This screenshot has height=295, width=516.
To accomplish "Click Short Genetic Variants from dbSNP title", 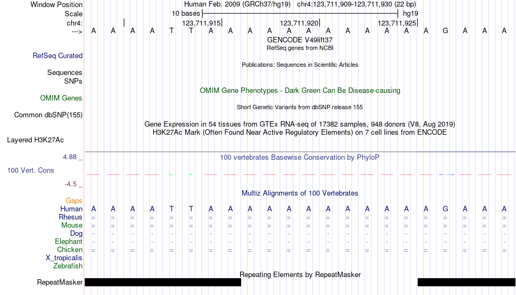I will pyautogui.click(x=300, y=108).
